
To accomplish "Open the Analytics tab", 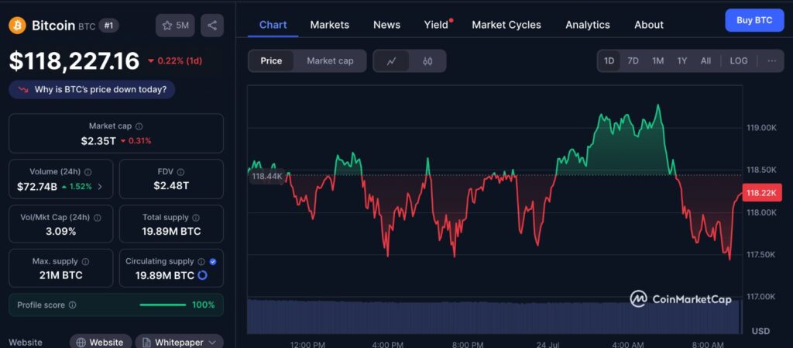I will pos(588,25).
